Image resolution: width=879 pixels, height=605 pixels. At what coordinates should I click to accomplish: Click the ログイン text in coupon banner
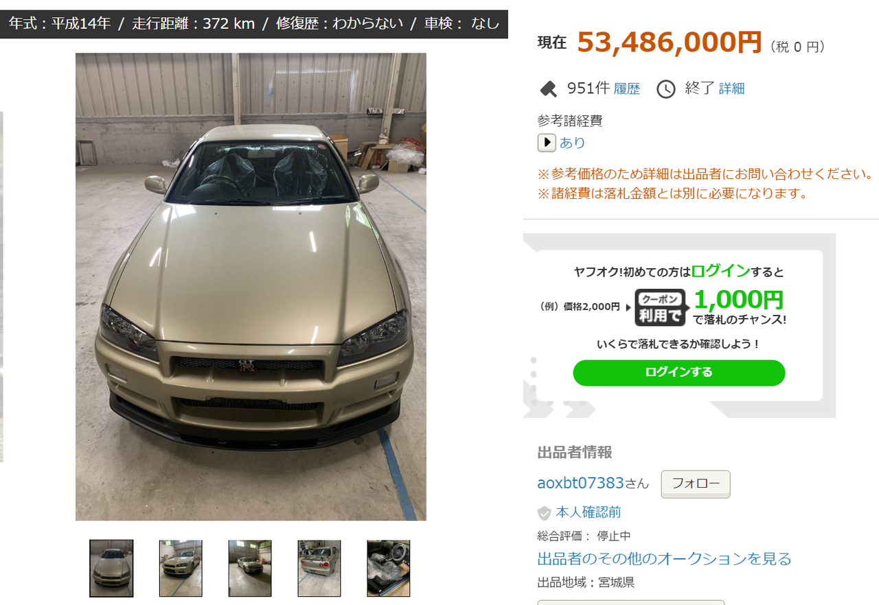pyautogui.click(x=720, y=271)
